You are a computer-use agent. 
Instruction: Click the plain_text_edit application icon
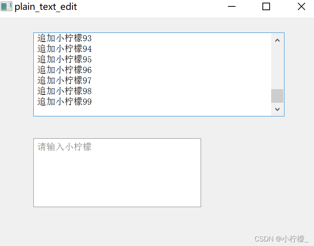pos(6,6)
